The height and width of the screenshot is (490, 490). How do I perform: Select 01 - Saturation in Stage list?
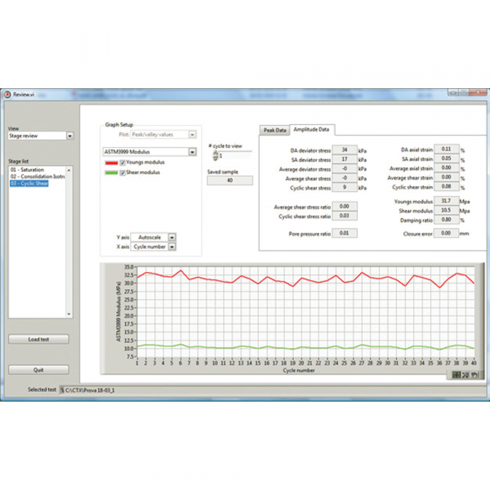point(30,170)
